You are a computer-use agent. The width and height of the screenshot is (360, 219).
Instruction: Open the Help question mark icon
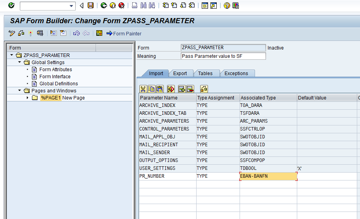tap(227, 5)
